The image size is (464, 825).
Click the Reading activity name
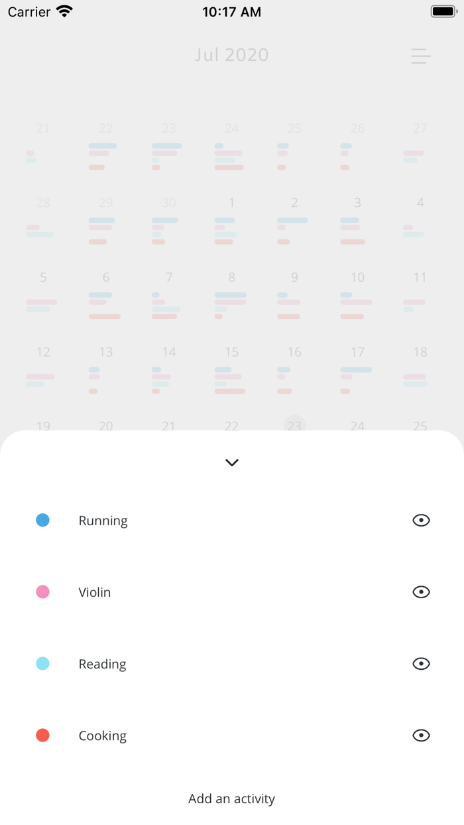coord(102,663)
